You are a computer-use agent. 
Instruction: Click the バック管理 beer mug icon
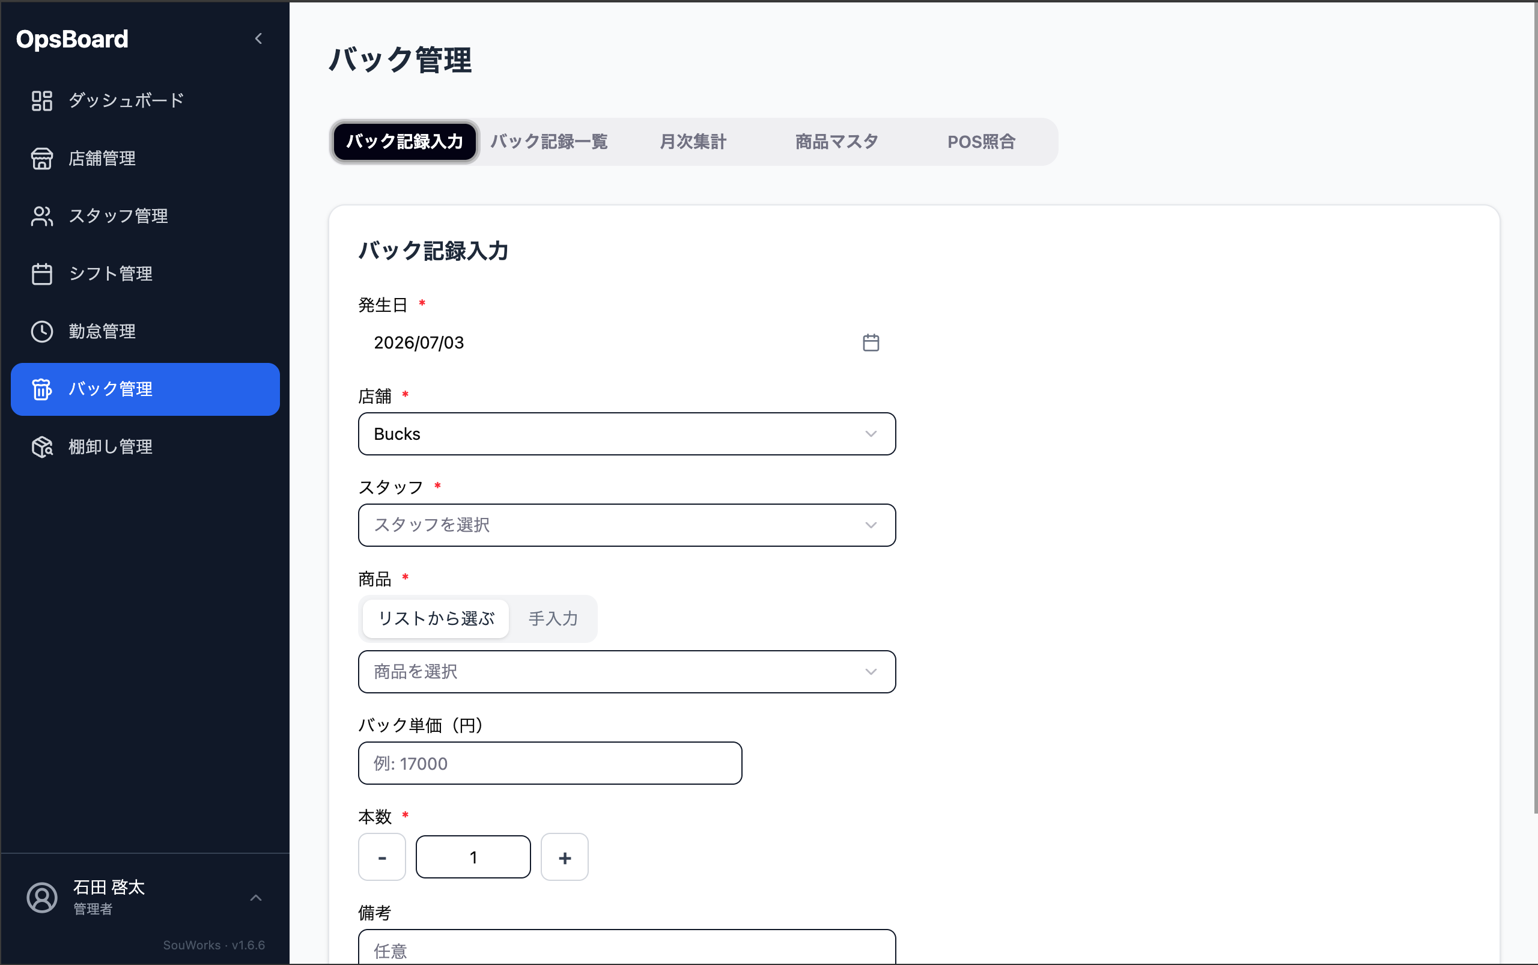pos(42,389)
